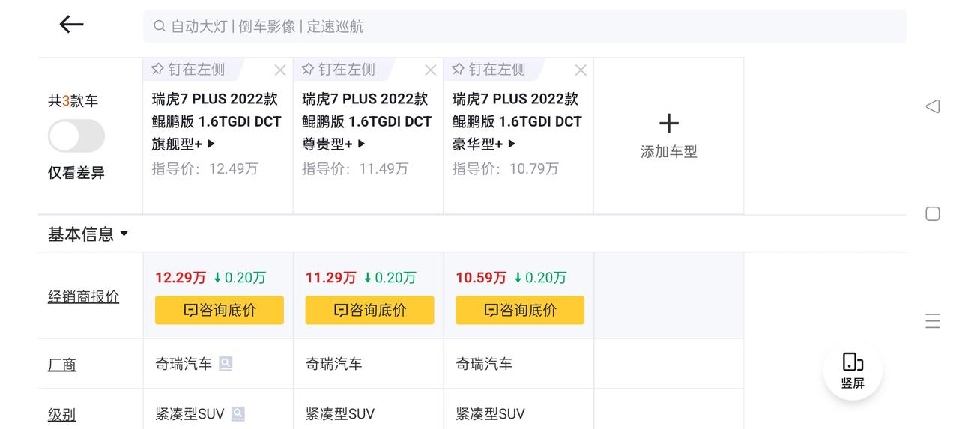Select the 10.59万 dealer price text

click(x=481, y=278)
